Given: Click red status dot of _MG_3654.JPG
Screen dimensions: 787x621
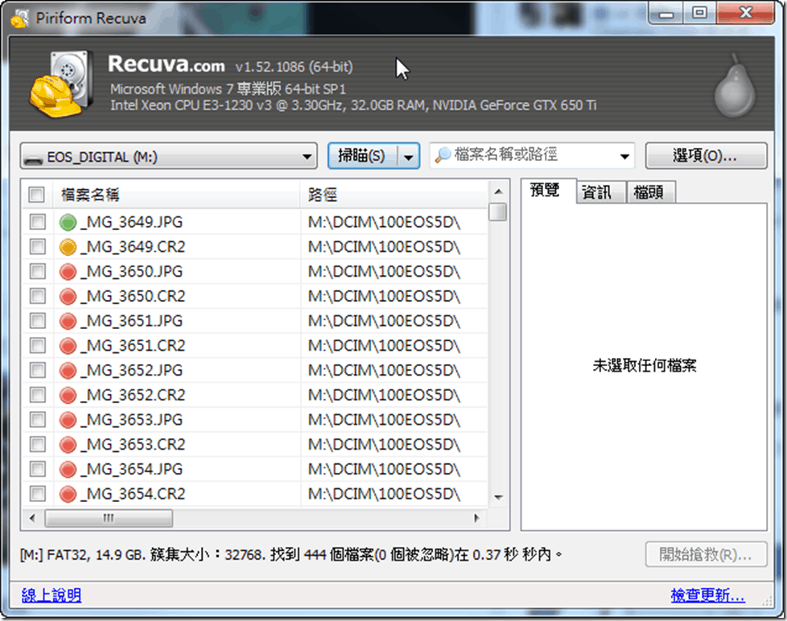Looking at the screenshot, I should click(x=68, y=469).
